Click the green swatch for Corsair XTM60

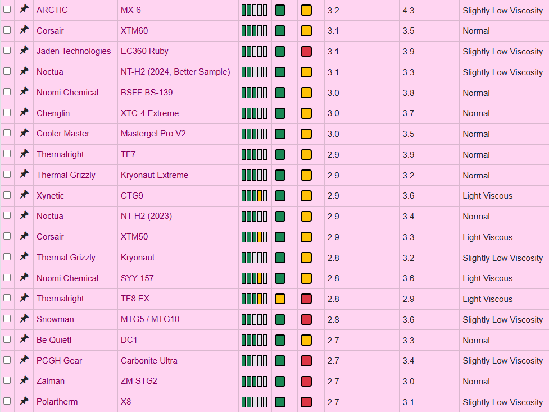280,31
